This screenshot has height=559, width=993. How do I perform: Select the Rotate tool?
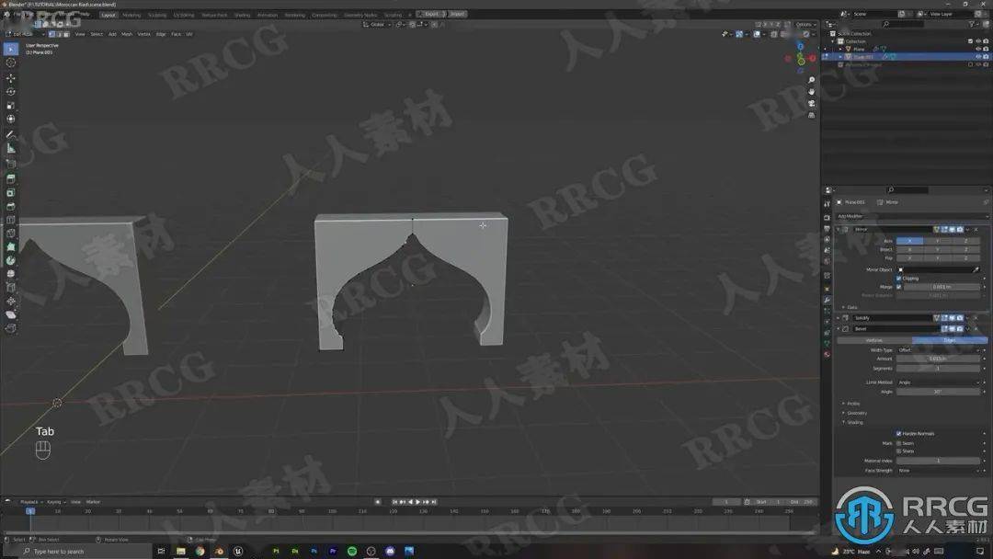[x=11, y=92]
